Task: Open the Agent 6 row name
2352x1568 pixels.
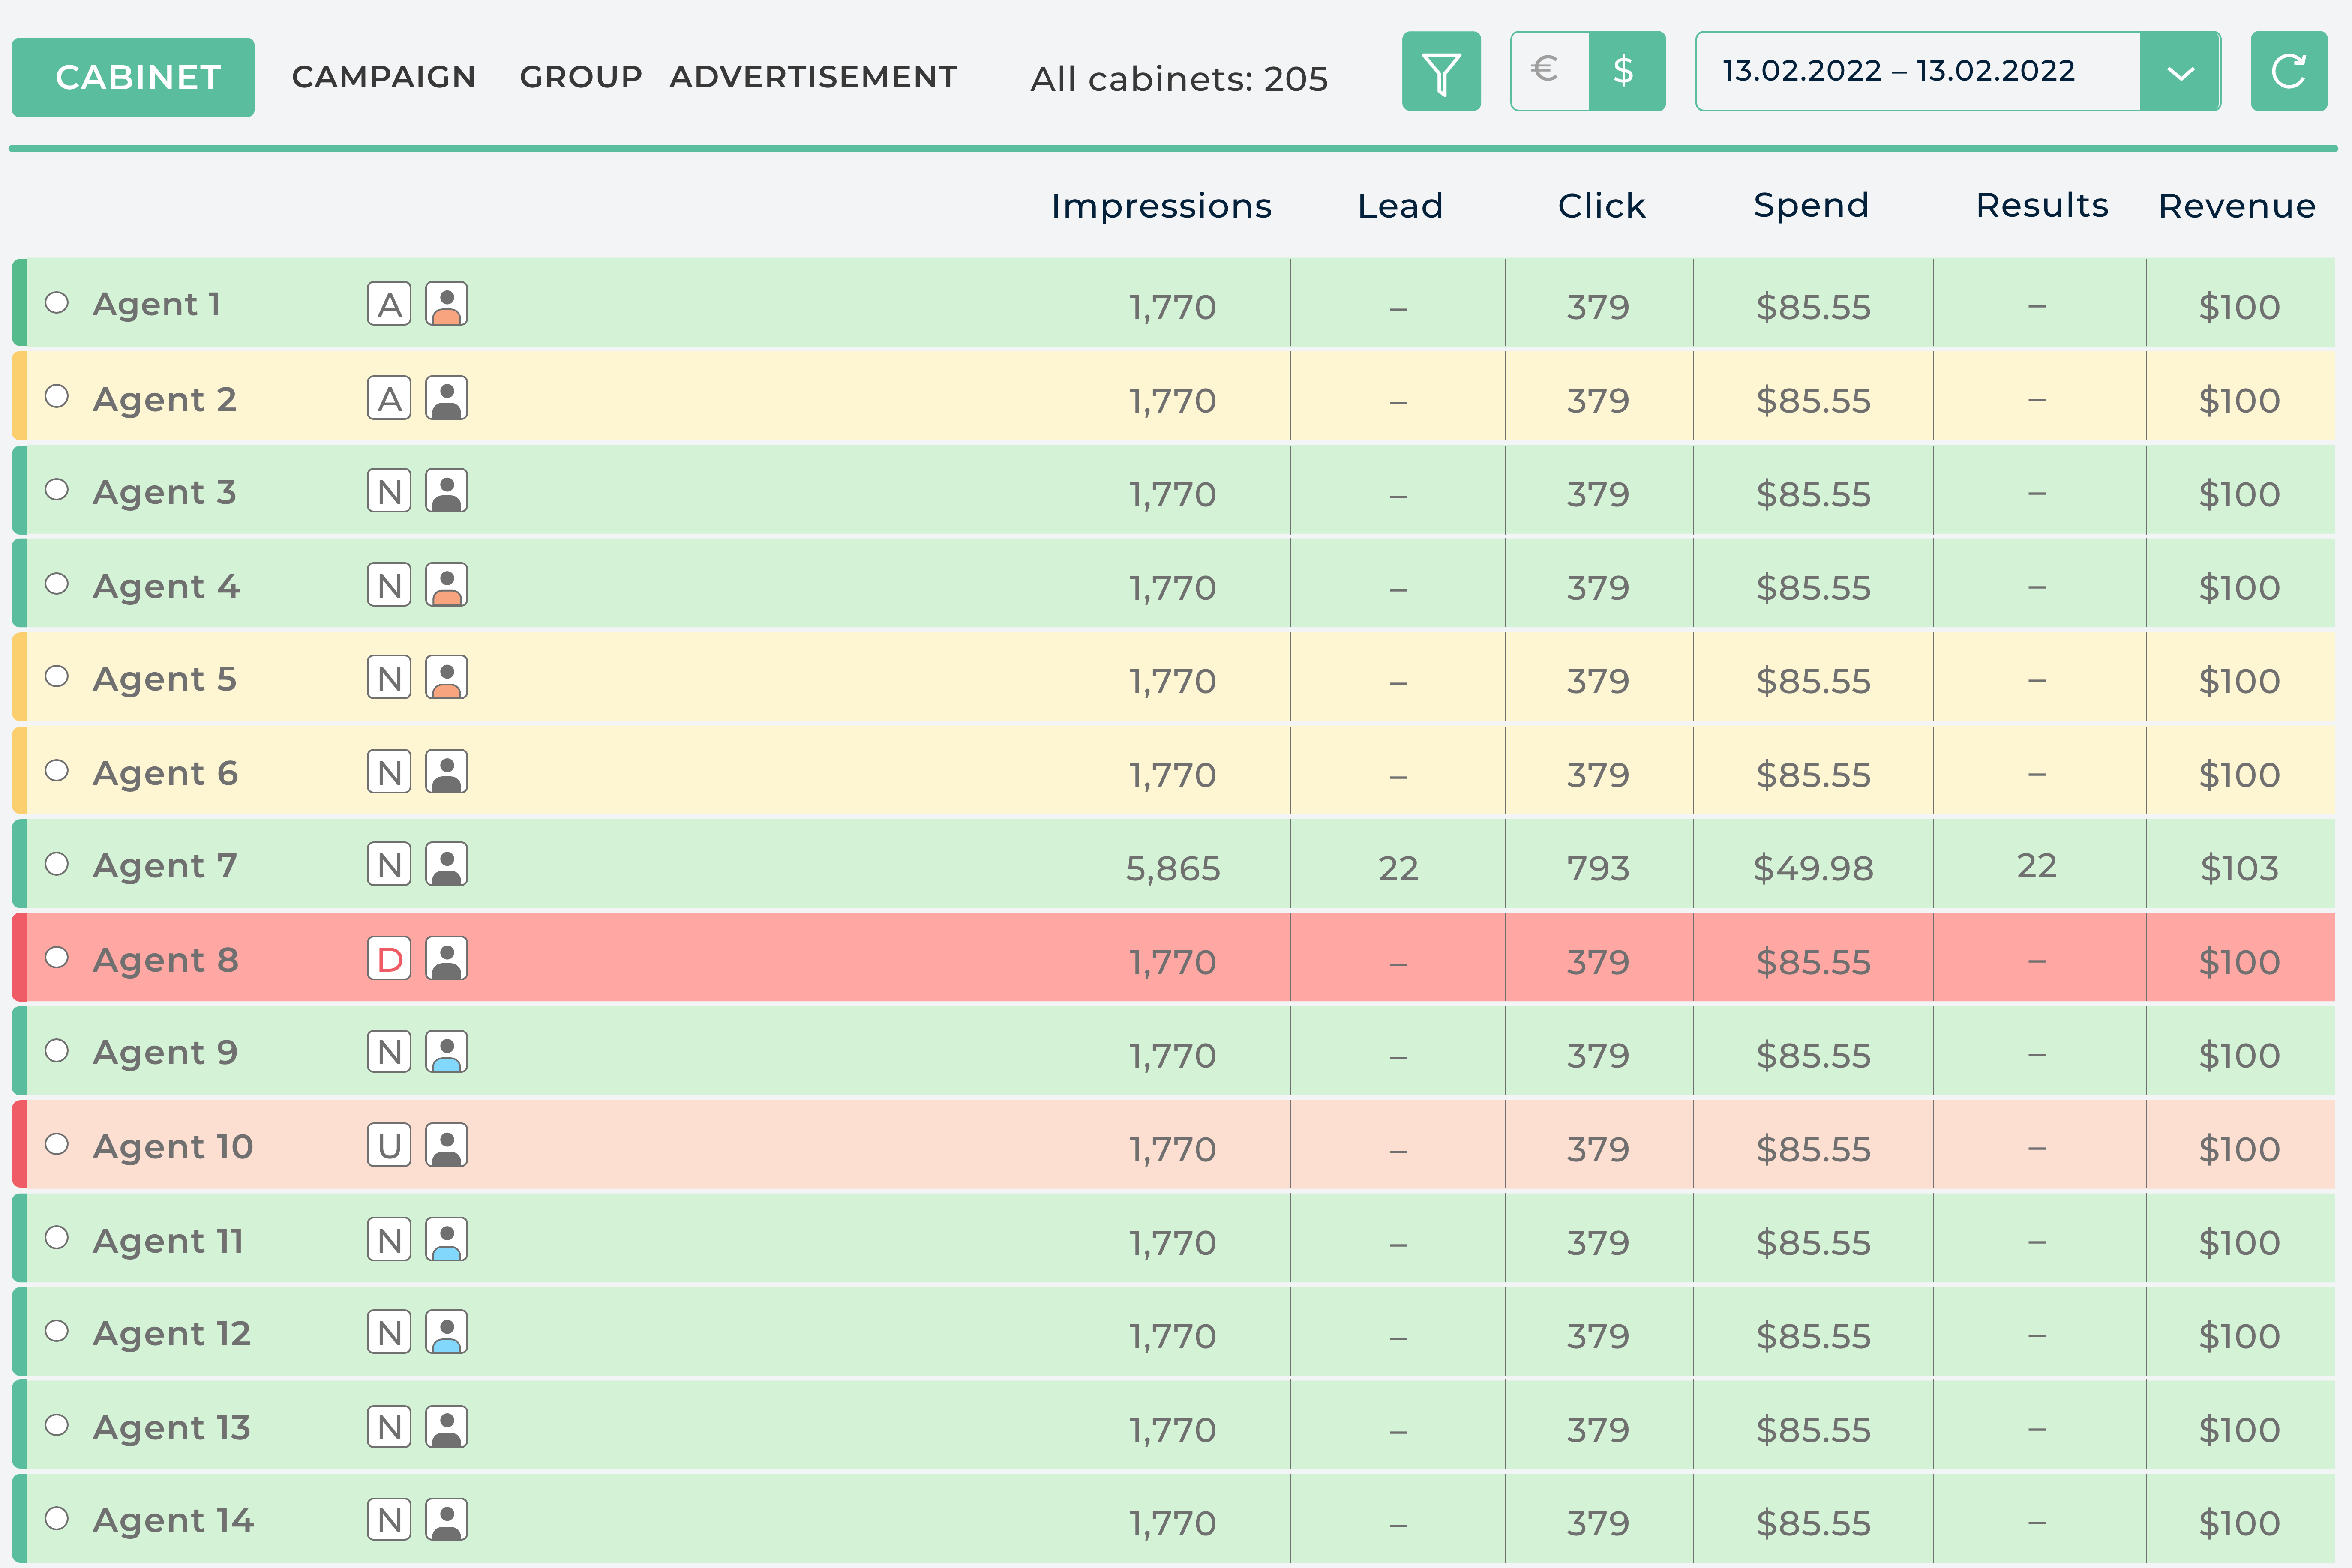Action: pyautogui.click(x=165, y=772)
